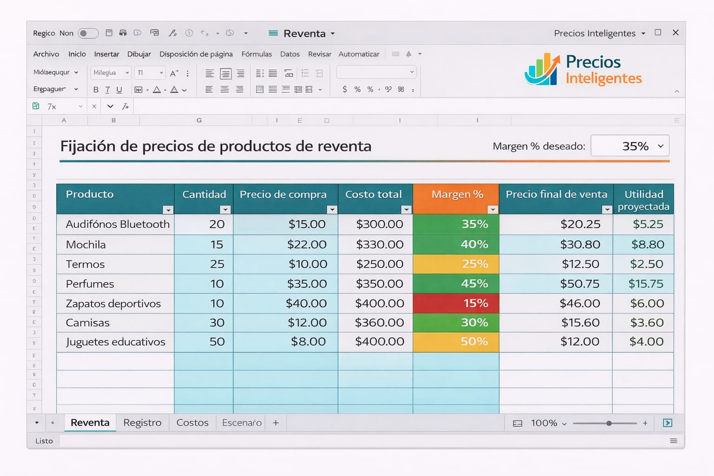This screenshot has width=714, height=476.
Task: Click the teal arrow panel icon bottom right
Action: coord(668,423)
